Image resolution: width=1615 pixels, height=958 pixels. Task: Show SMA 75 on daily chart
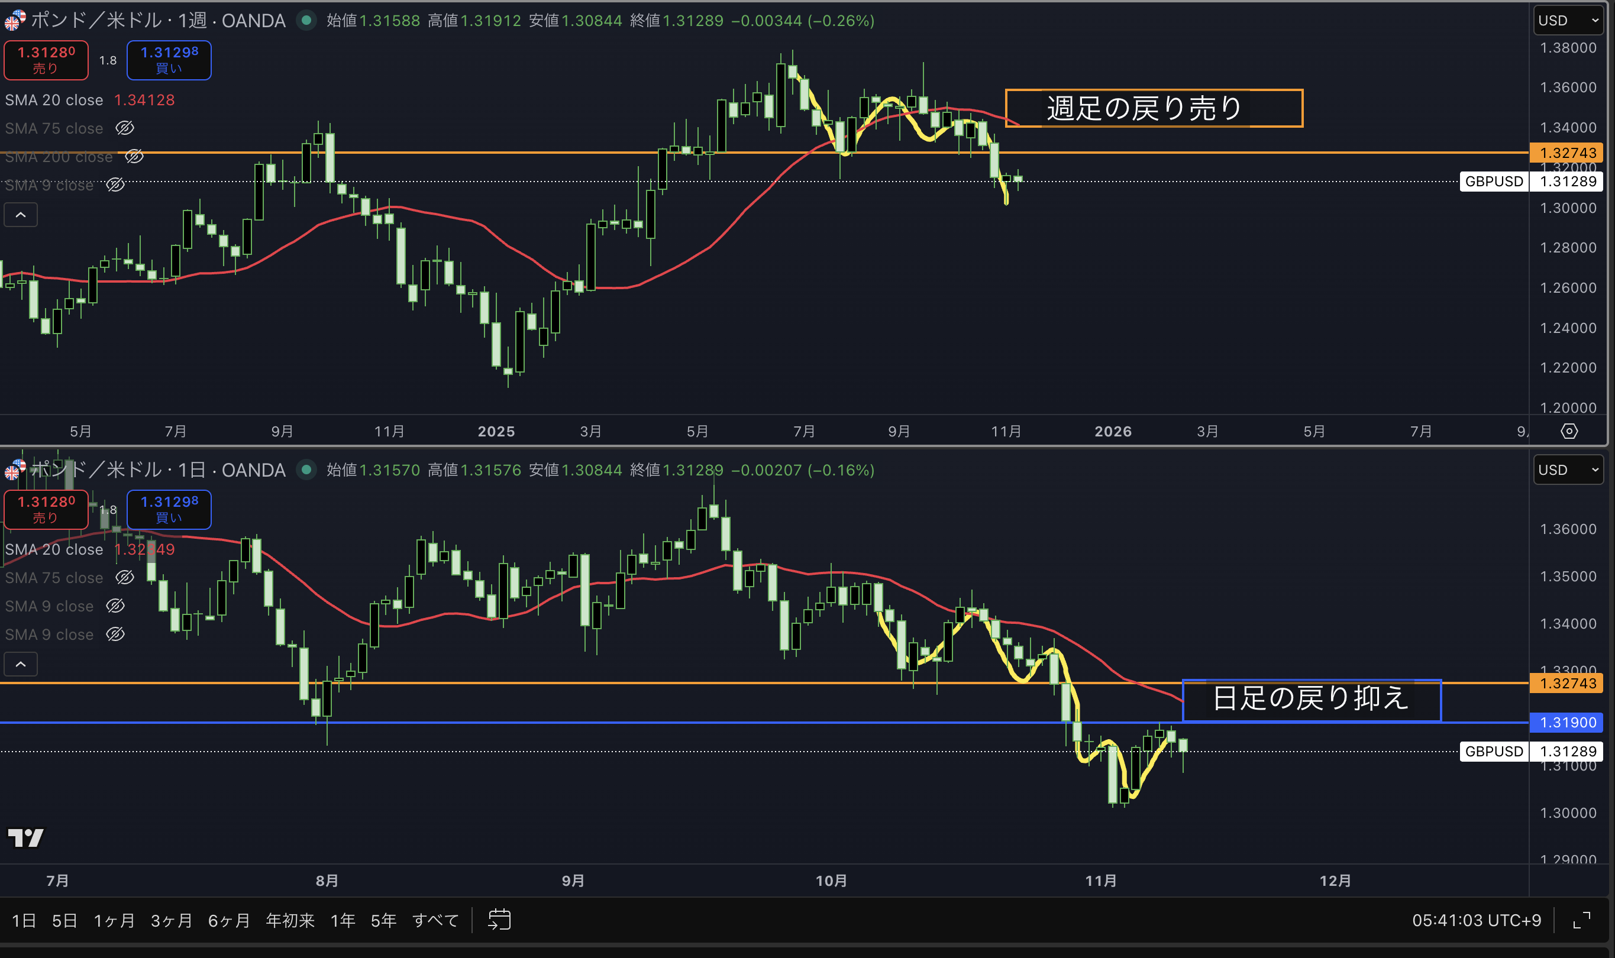[x=125, y=577]
